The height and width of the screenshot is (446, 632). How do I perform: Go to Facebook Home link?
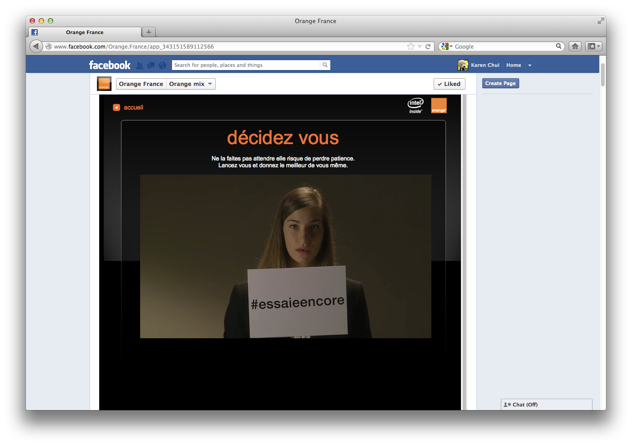[x=514, y=65]
